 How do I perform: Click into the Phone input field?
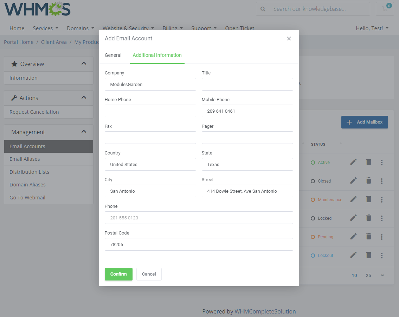click(x=199, y=218)
